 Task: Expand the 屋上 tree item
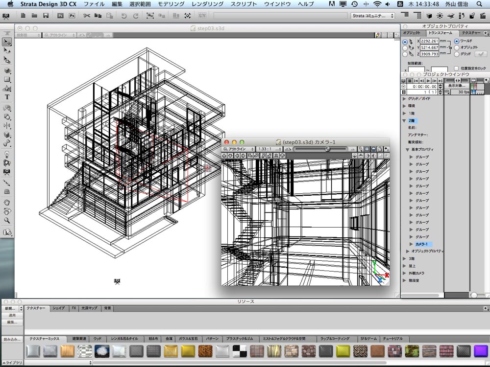point(404,266)
